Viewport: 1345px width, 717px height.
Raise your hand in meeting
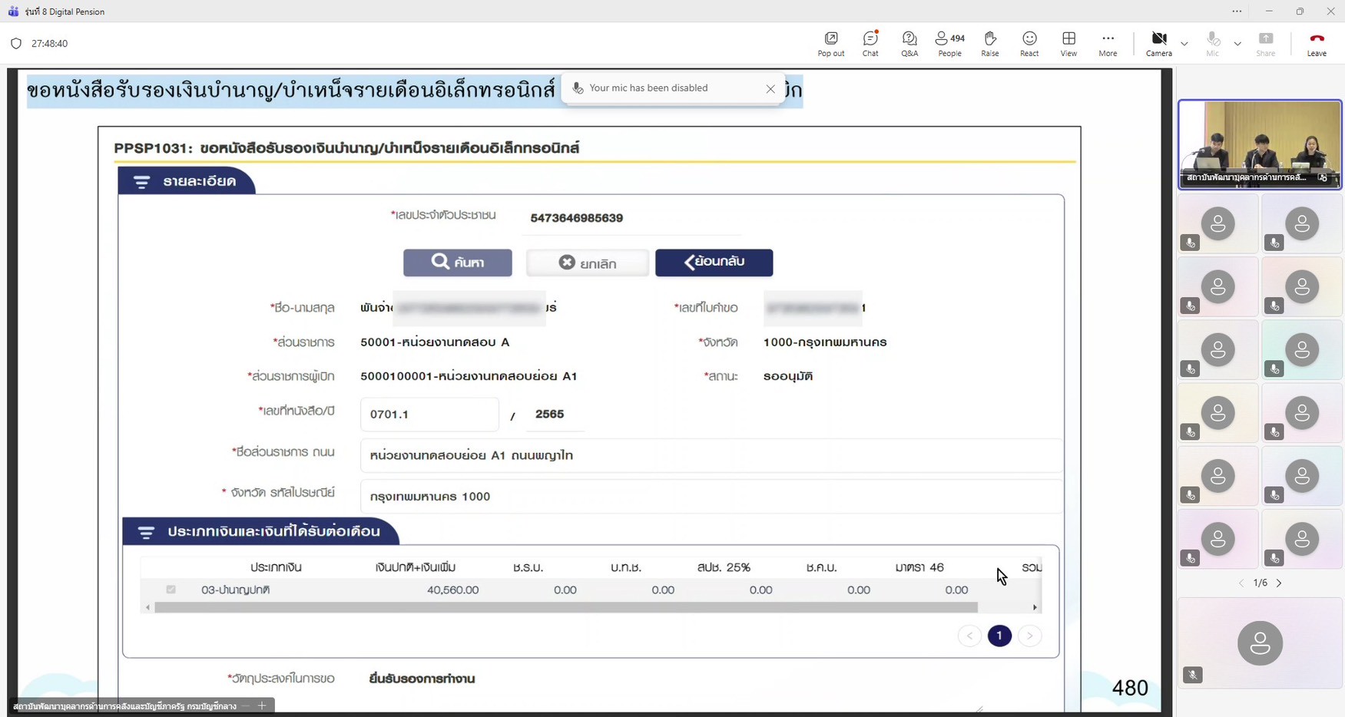990,44
